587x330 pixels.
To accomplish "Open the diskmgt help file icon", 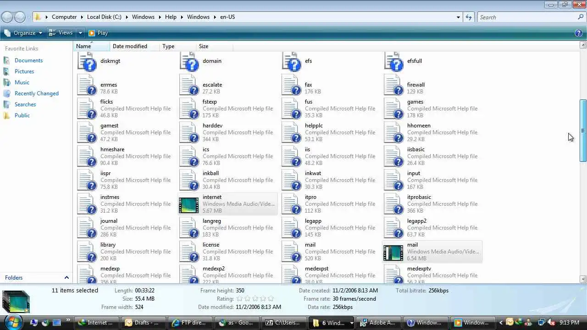I will click(x=87, y=61).
